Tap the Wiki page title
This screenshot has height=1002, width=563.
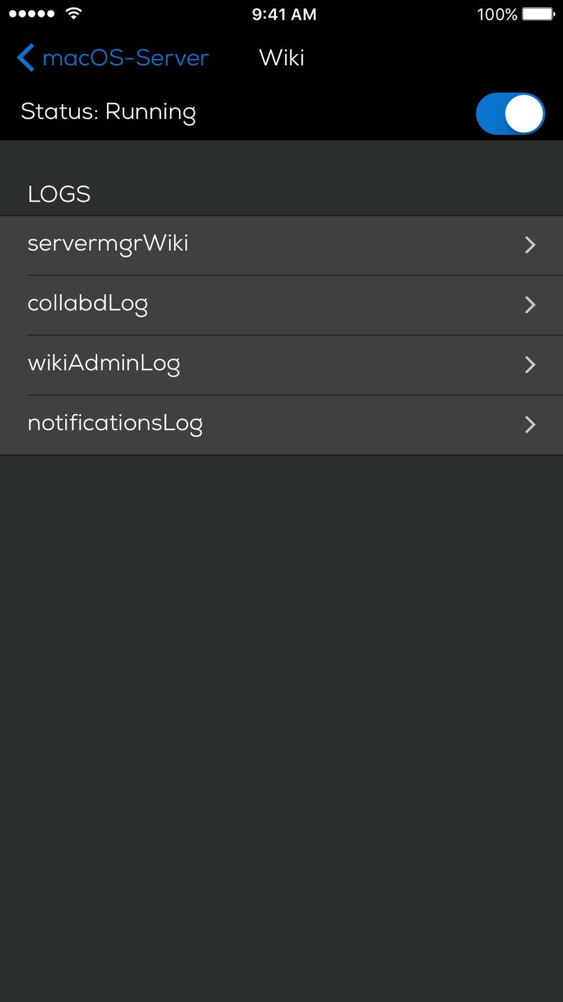pyautogui.click(x=281, y=57)
